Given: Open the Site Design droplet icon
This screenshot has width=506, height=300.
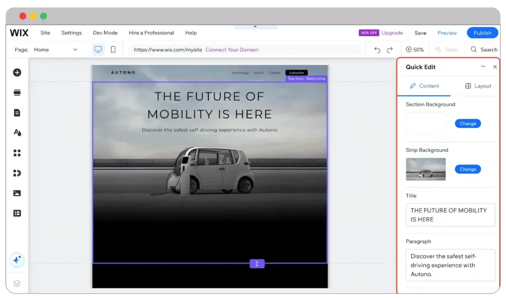Looking at the screenshot, I should click(17, 133).
